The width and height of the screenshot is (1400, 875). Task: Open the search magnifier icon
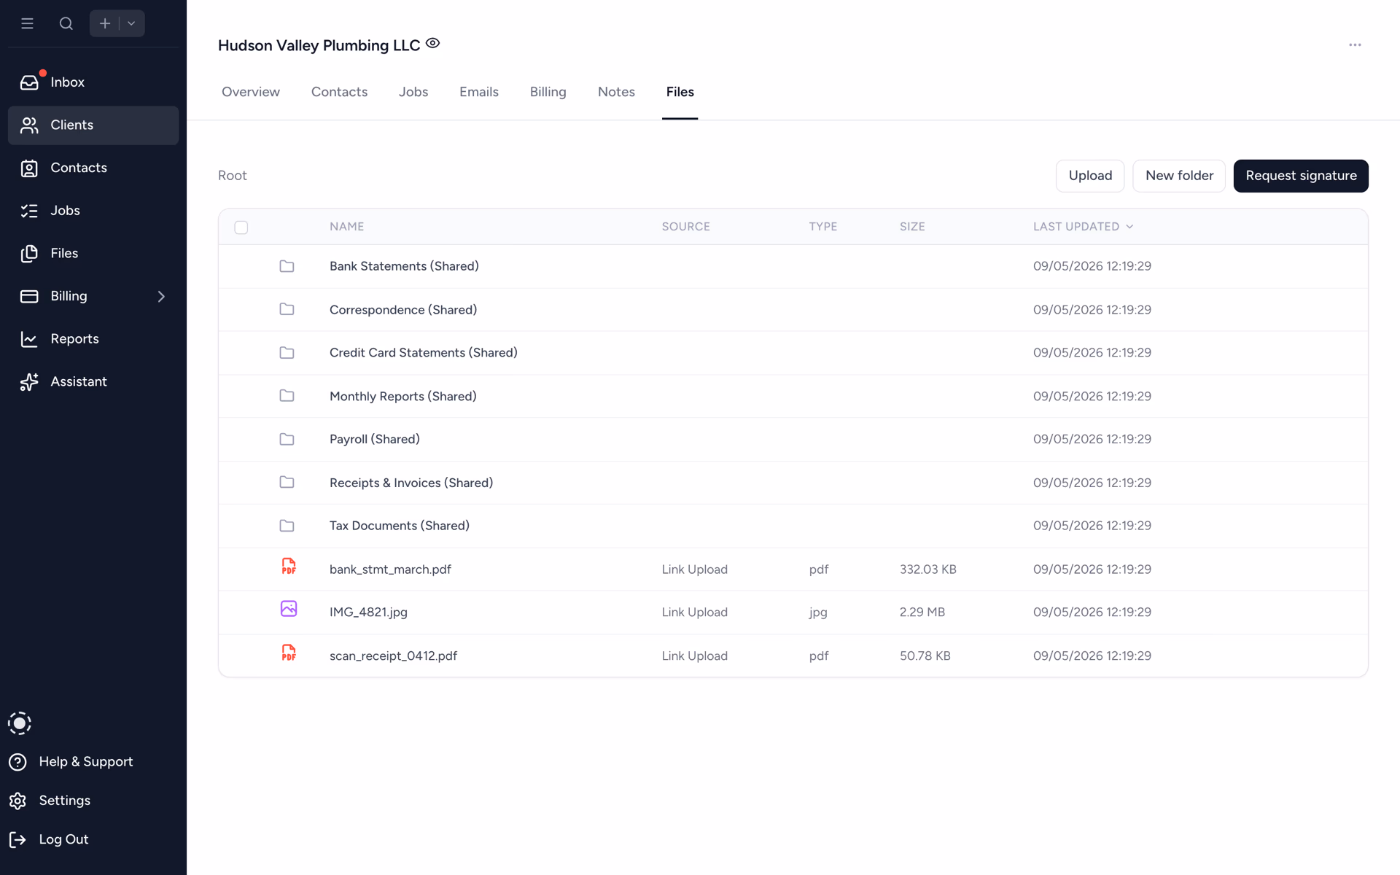66,23
